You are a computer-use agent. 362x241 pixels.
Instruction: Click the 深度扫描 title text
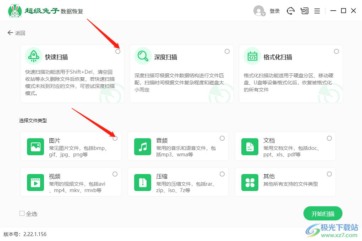coord(165,57)
